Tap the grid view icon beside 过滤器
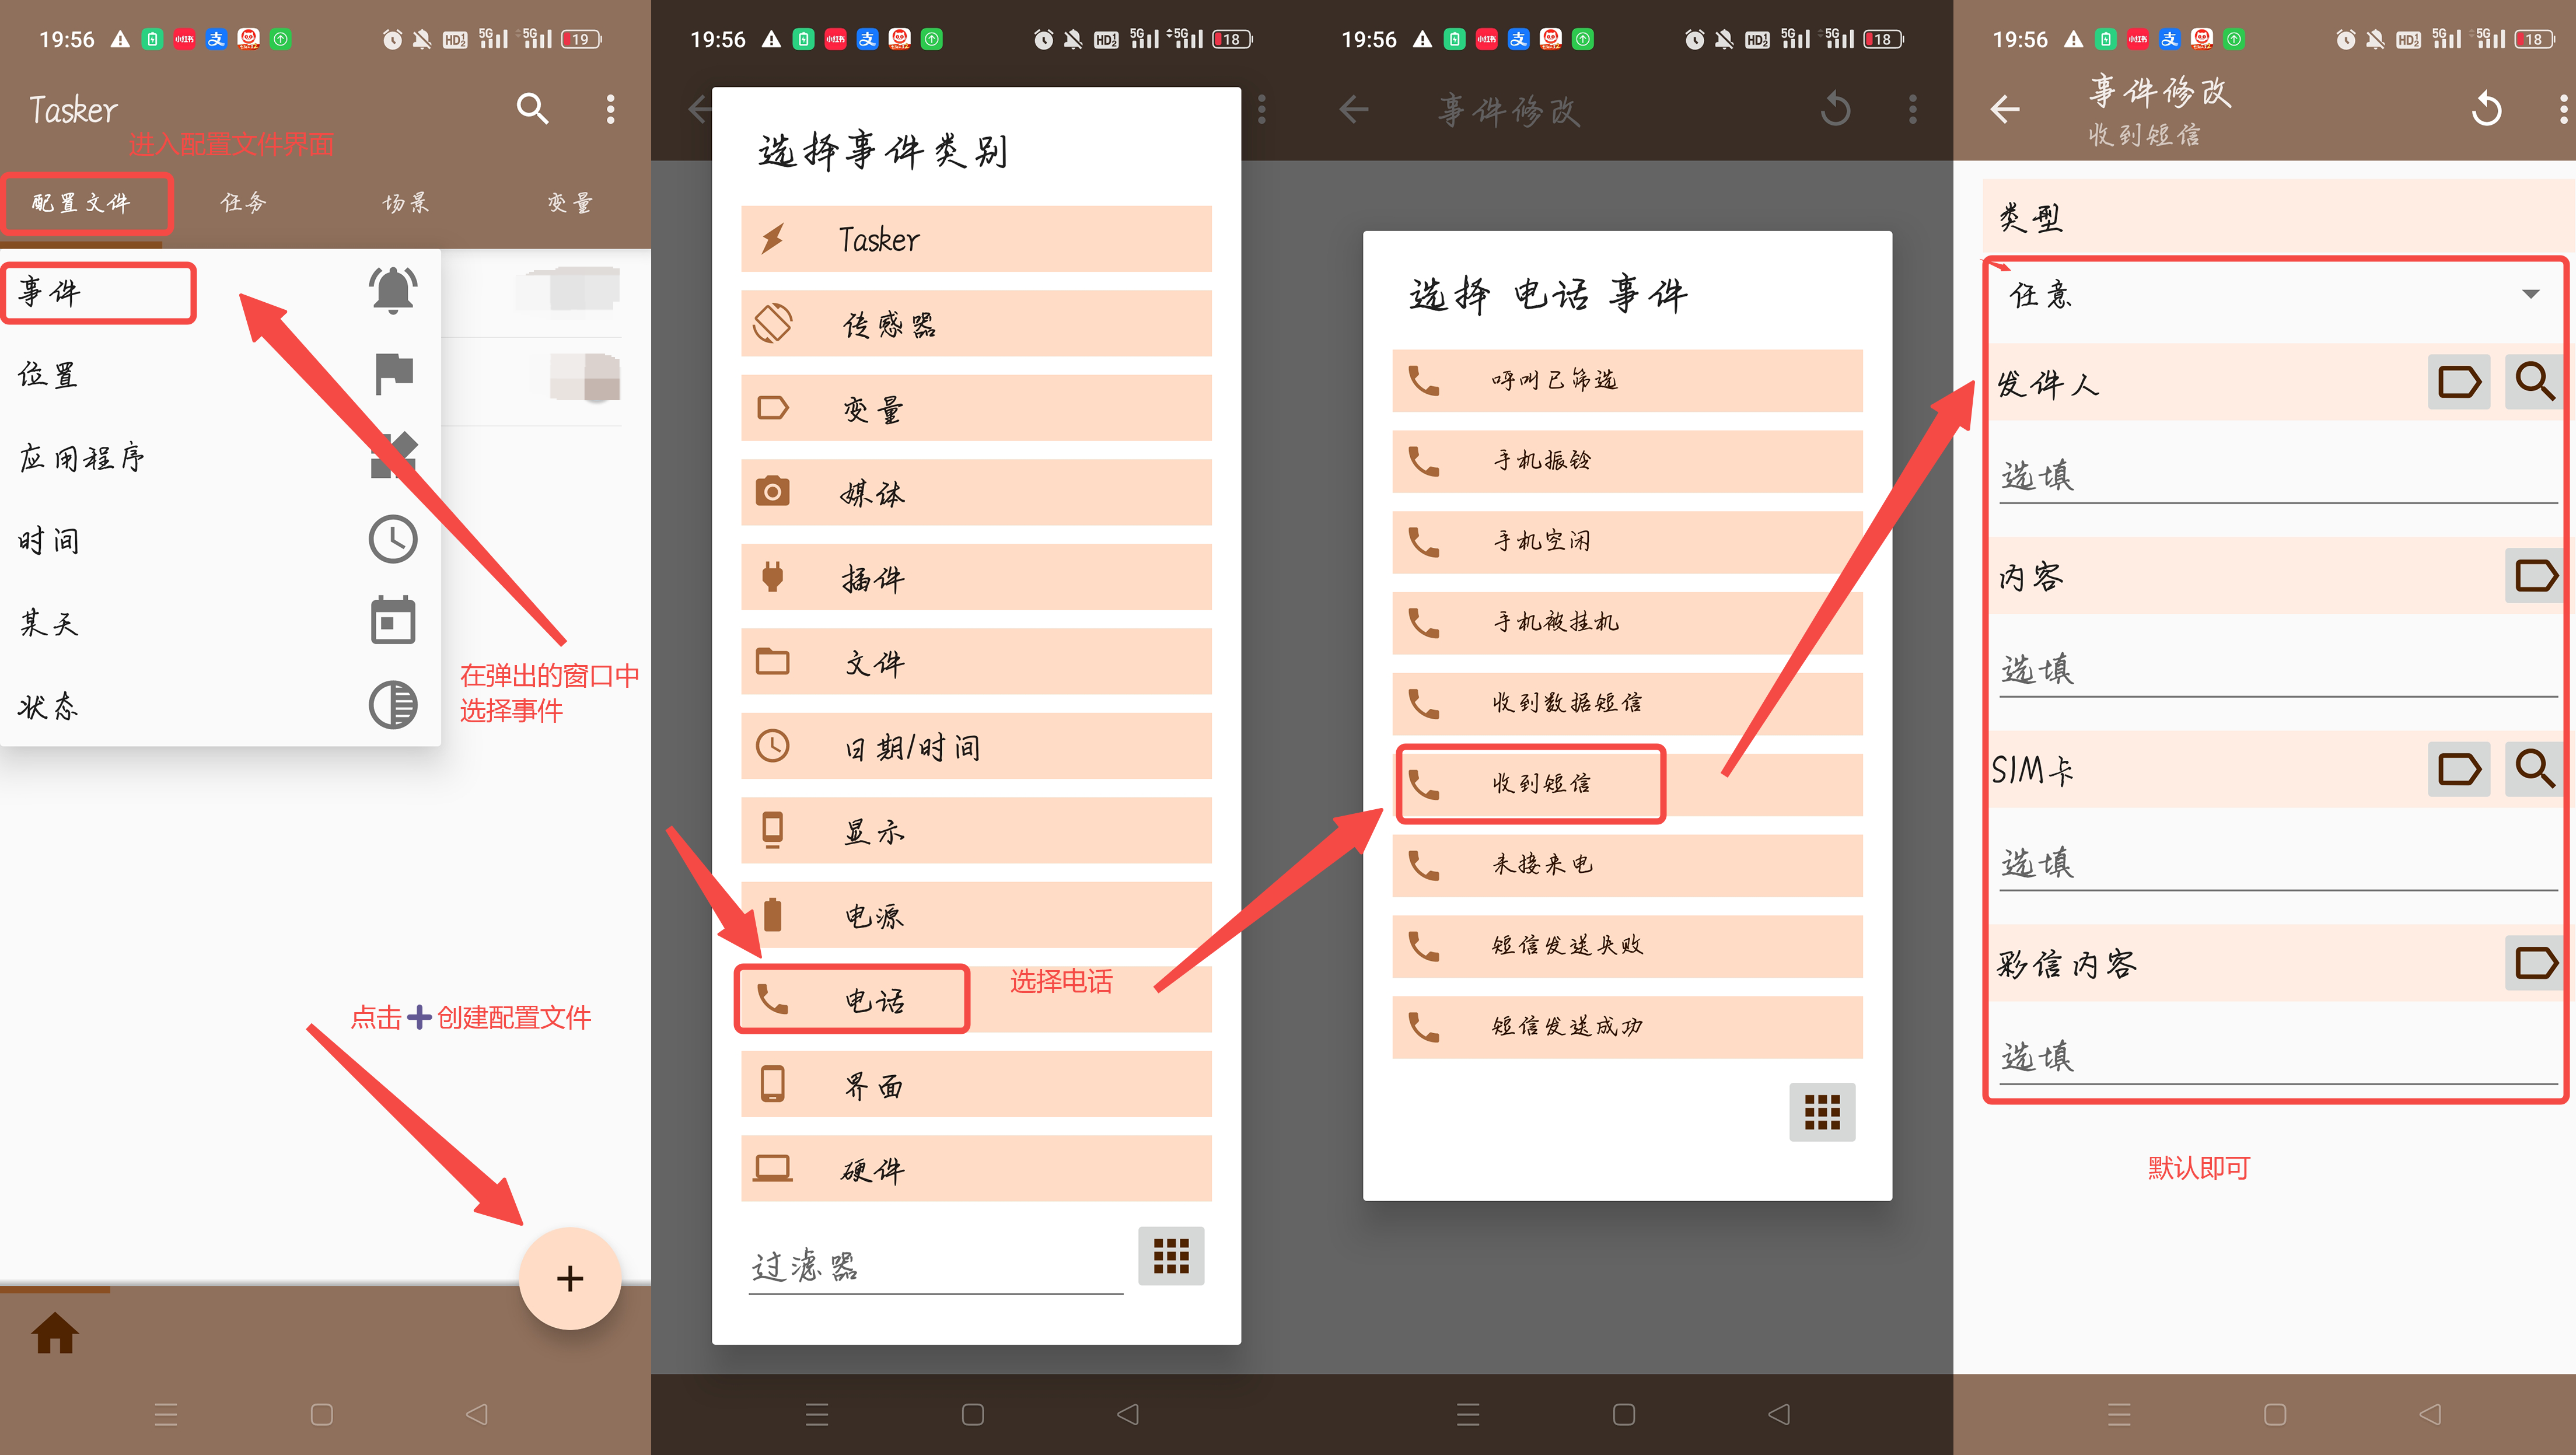 1171,1256
